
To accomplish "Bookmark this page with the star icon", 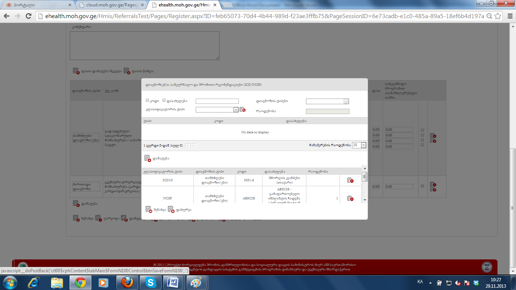I will (498, 16).
